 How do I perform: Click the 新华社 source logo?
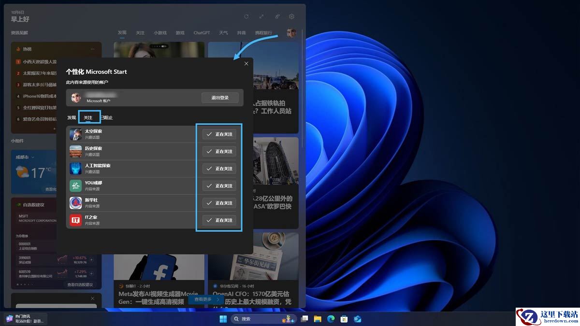[75, 203]
